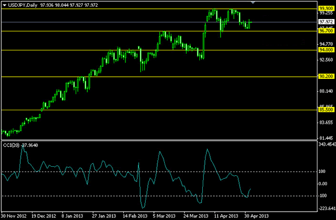The width and height of the screenshot is (336, 220).
Task: Select the 94.000 yellow price level label
Action: (x=326, y=50)
